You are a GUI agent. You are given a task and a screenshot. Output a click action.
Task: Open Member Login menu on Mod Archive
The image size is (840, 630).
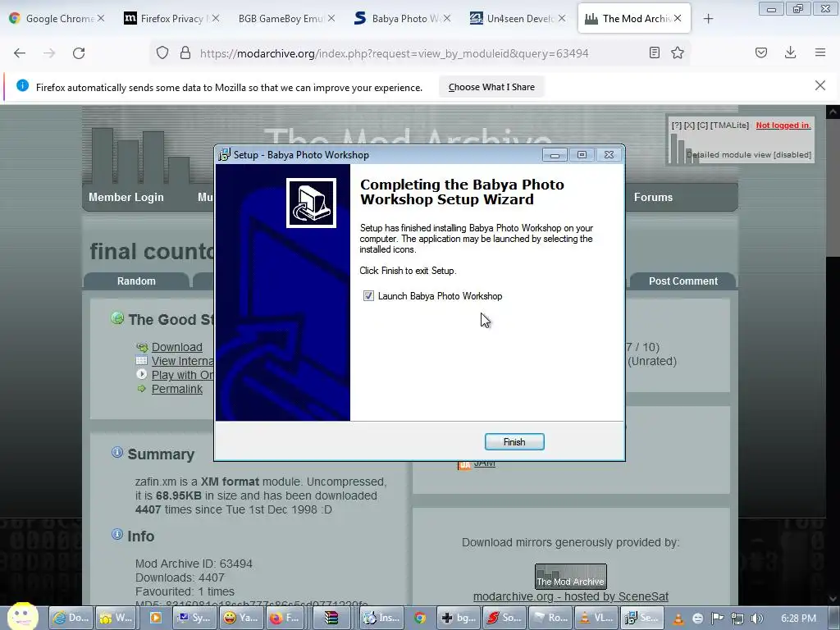[126, 197]
